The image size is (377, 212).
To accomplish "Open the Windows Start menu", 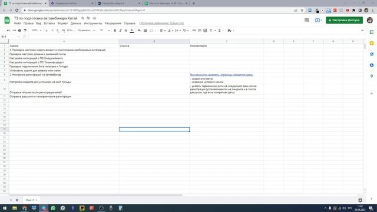I will point(5,208).
